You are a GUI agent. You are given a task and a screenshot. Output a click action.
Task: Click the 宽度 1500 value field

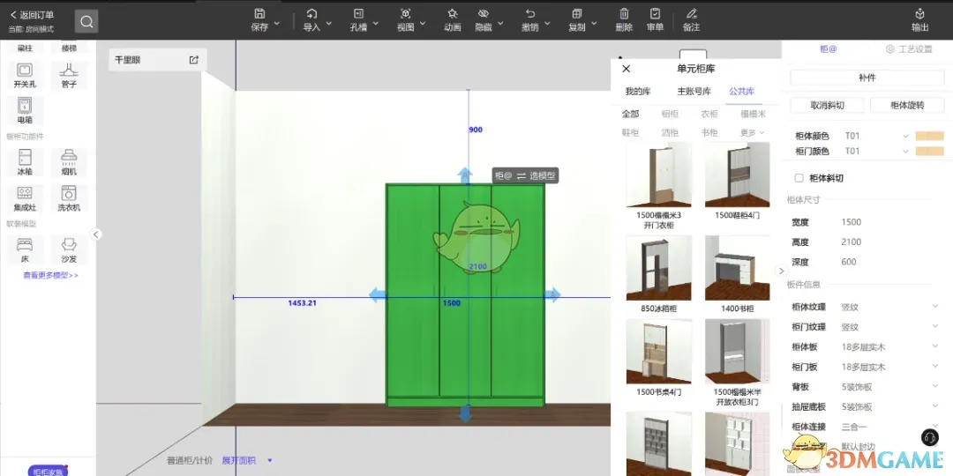(851, 222)
